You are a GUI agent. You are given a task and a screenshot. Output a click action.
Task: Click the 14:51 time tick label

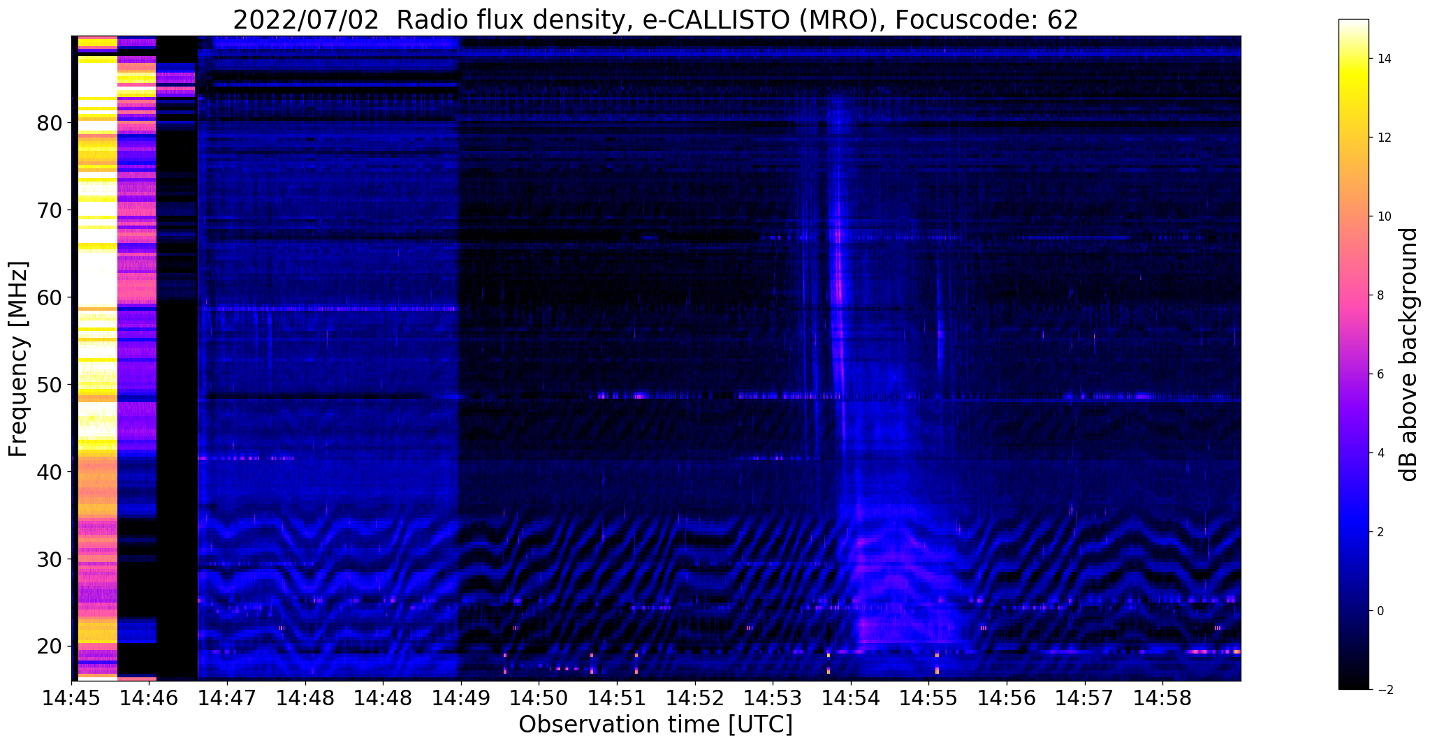coord(617,698)
